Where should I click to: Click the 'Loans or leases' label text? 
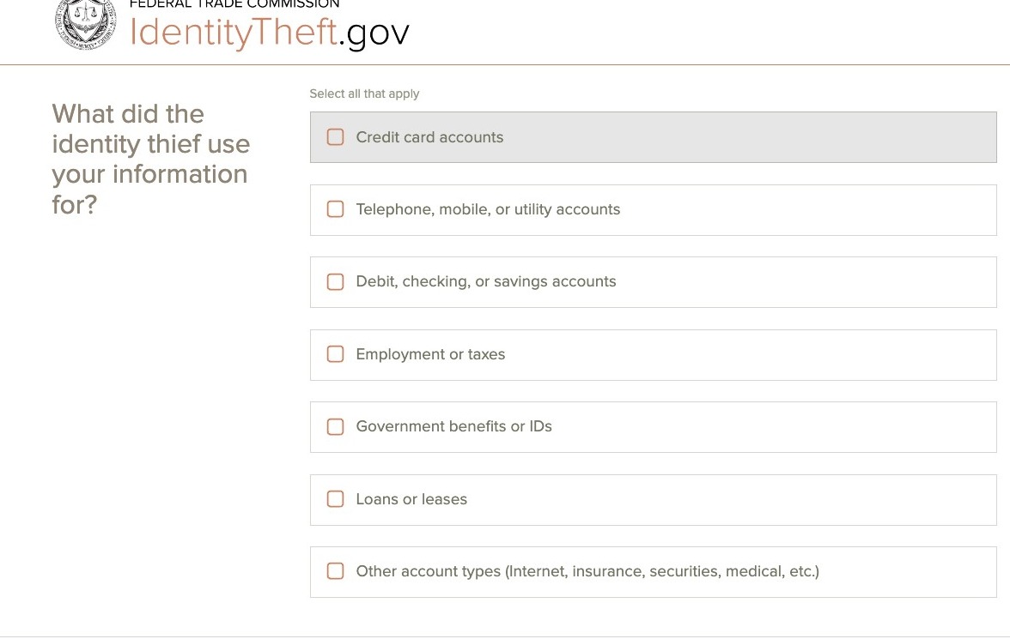coord(411,499)
